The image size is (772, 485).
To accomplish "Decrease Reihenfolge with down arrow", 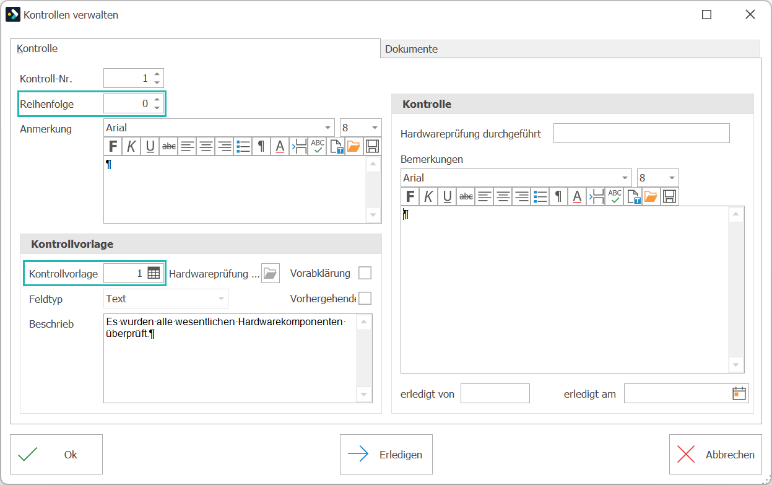I will click(x=157, y=108).
